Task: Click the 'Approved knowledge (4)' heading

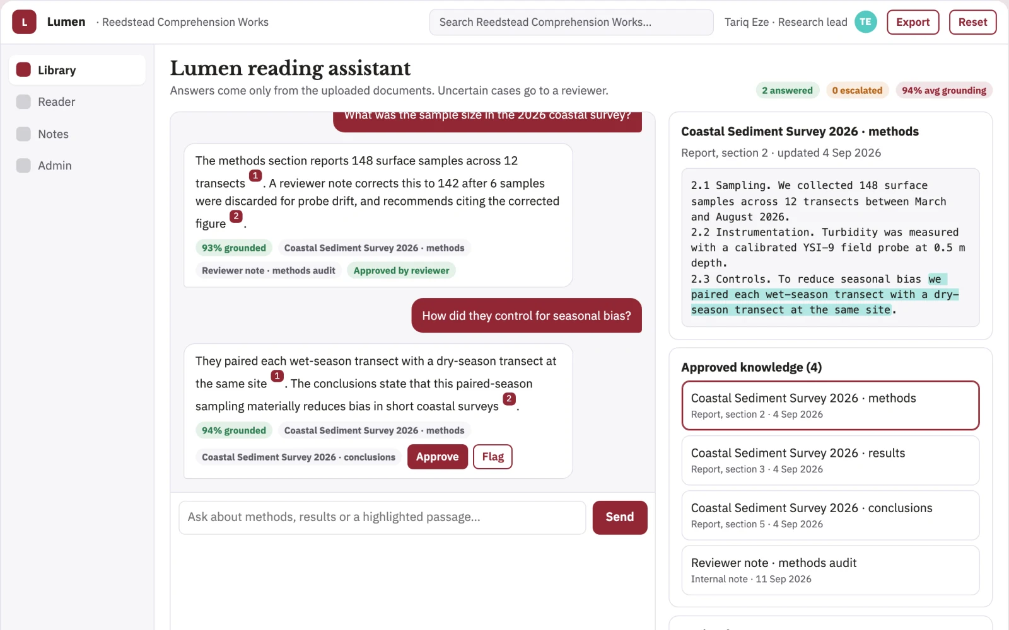Action: click(x=751, y=367)
